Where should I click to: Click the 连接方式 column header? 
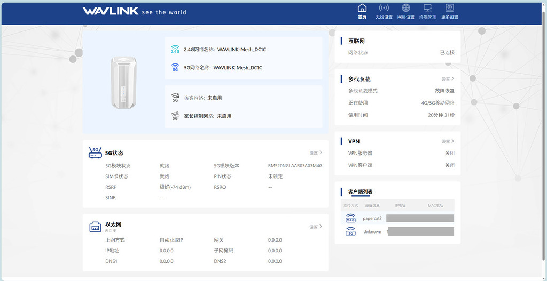tap(350, 205)
